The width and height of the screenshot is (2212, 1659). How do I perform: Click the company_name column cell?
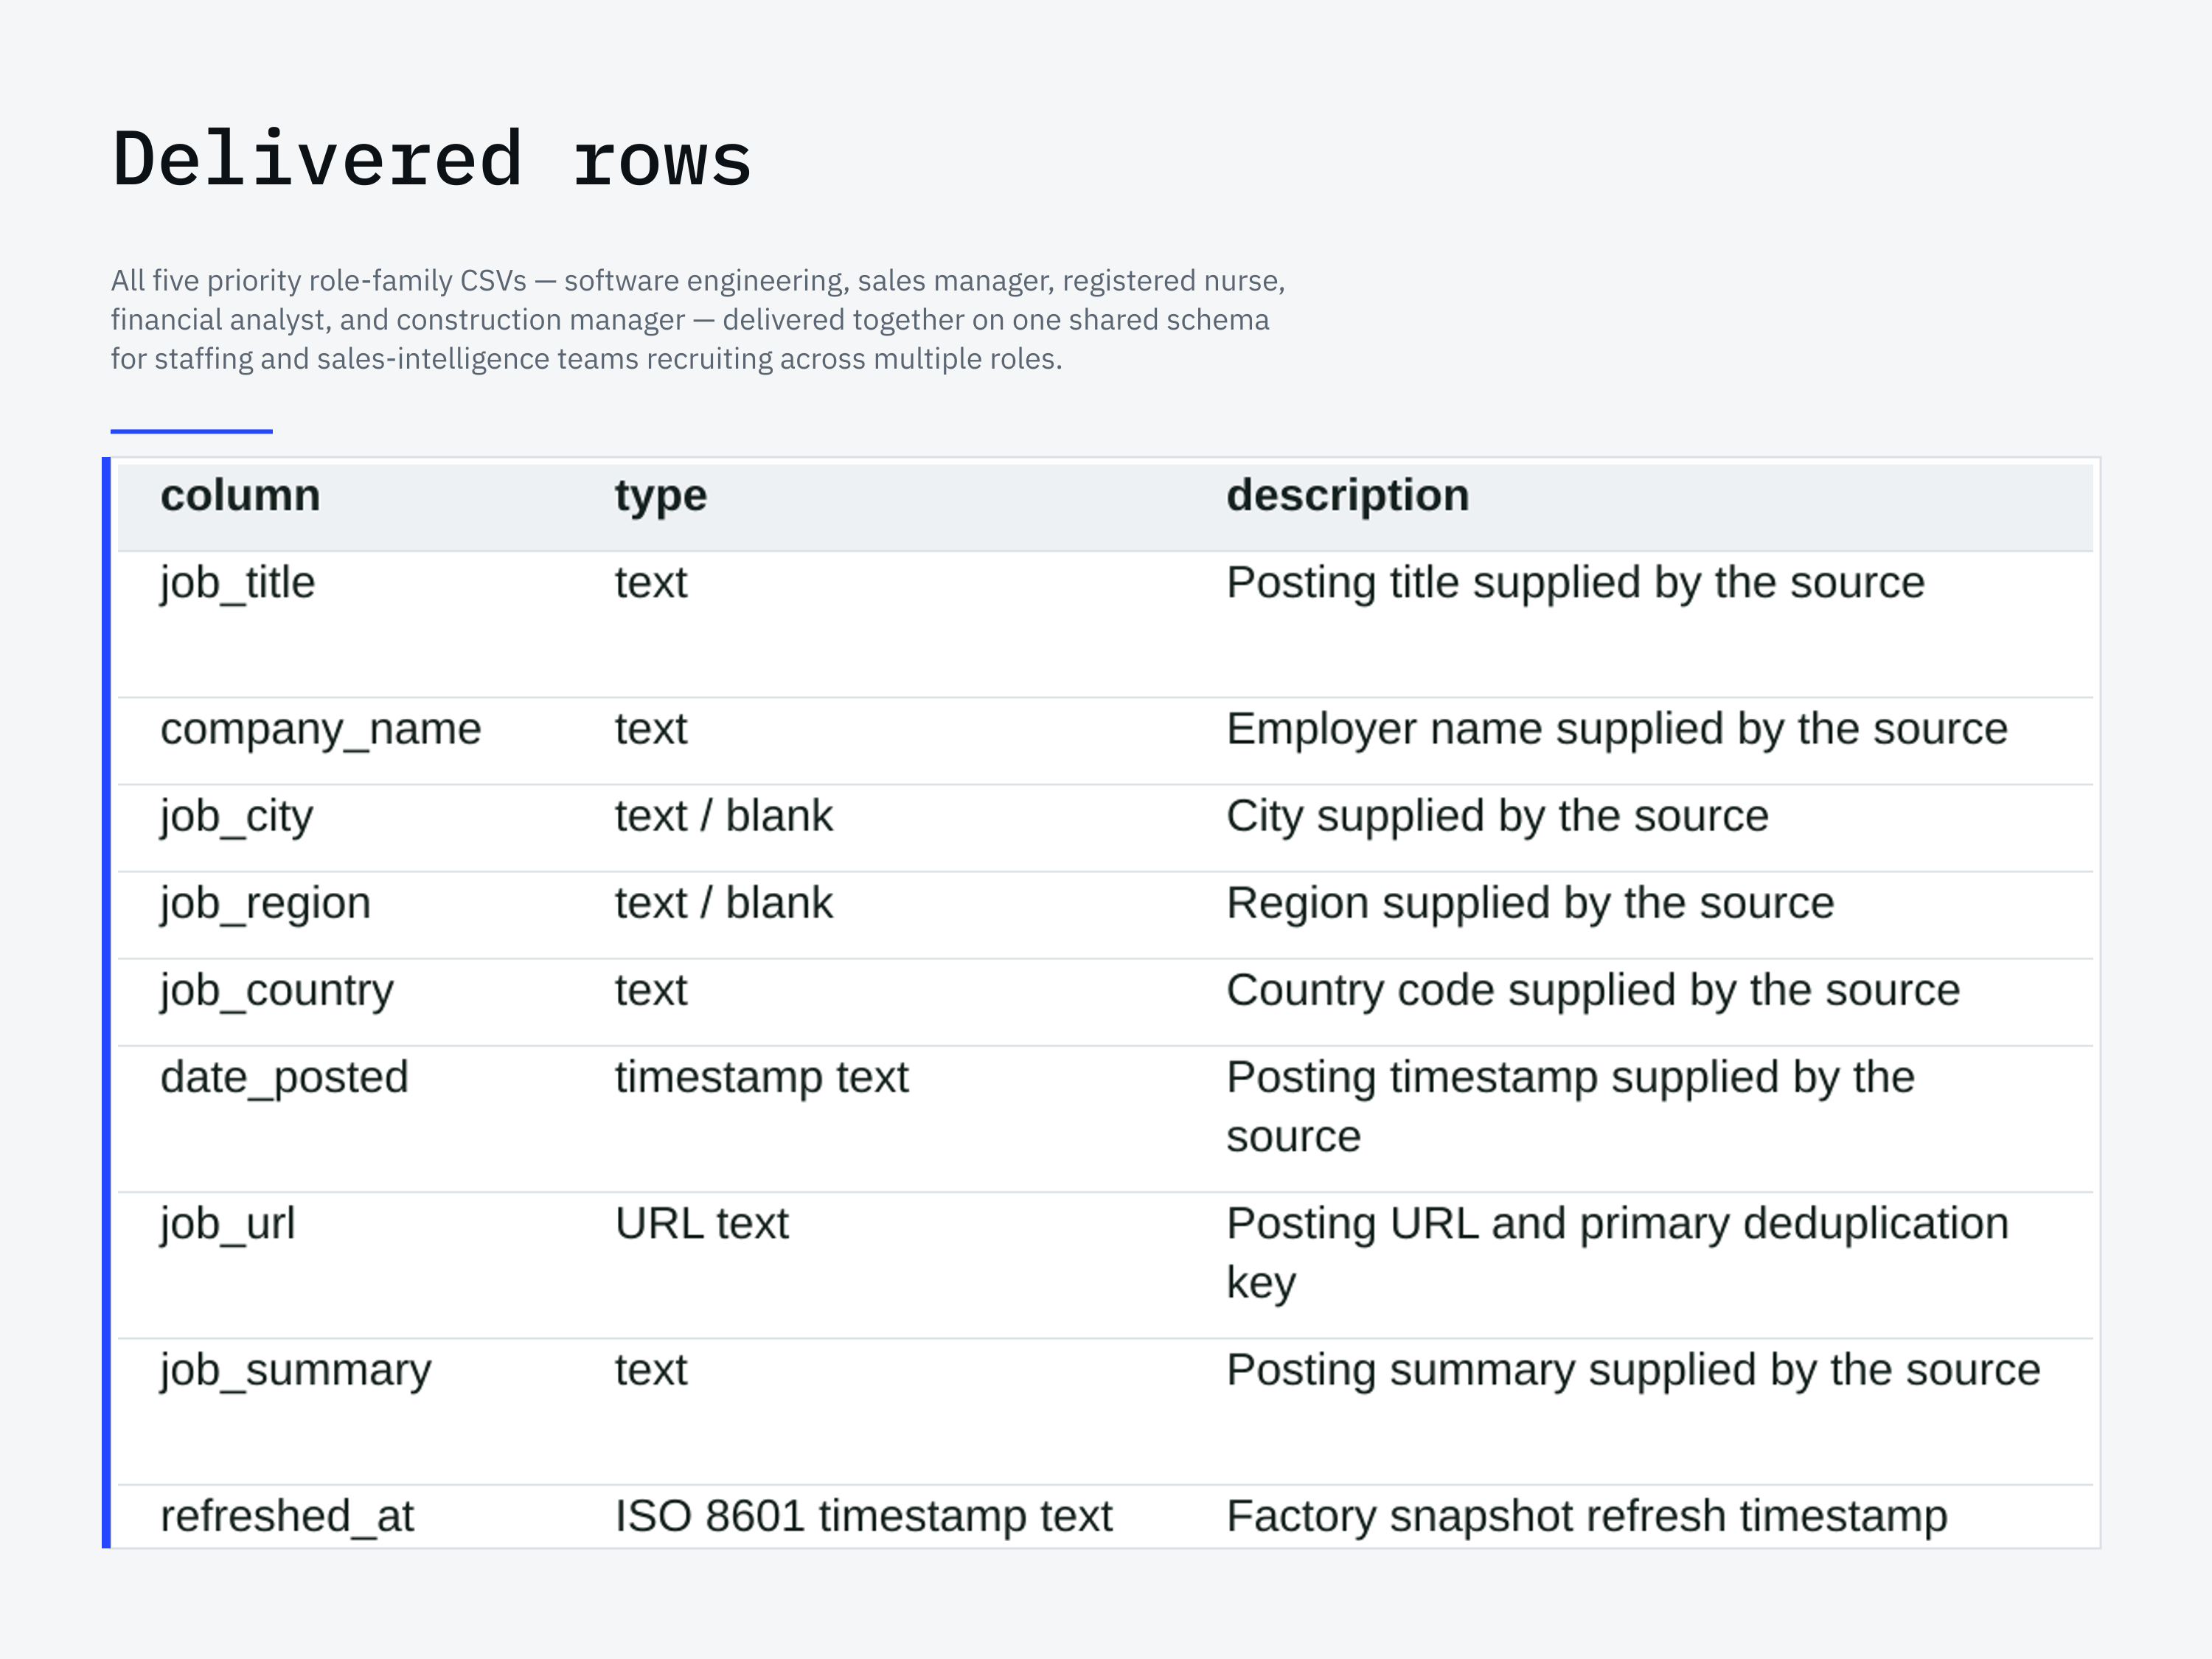tap(320, 730)
